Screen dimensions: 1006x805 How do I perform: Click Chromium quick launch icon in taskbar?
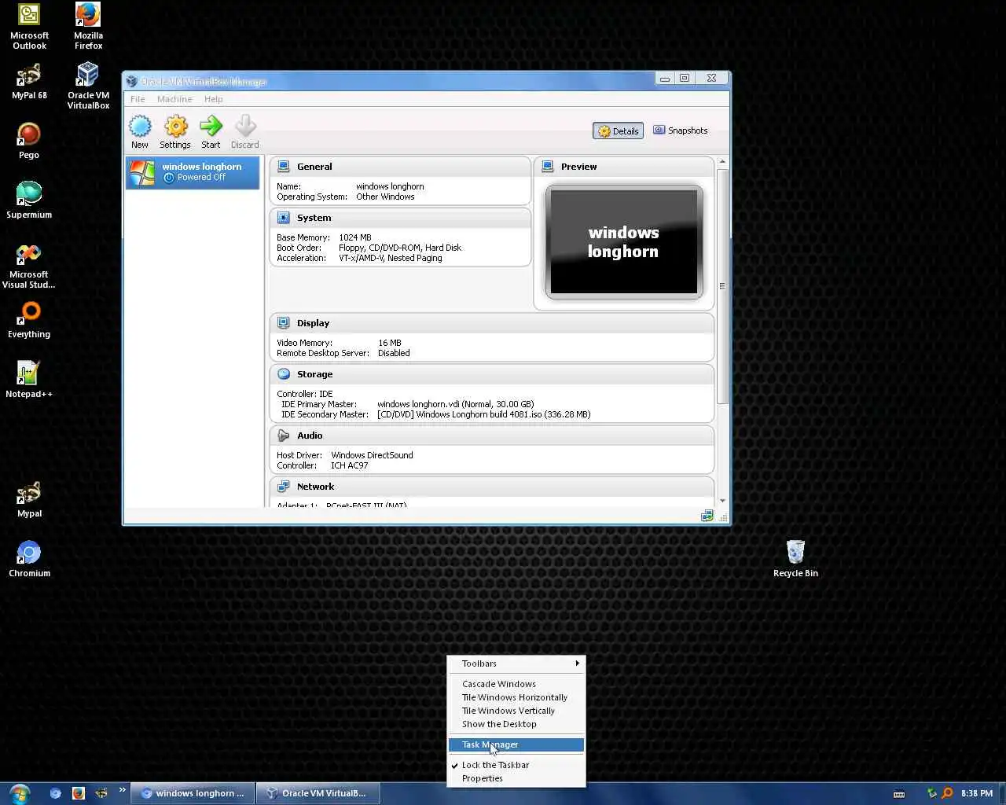coord(55,793)
